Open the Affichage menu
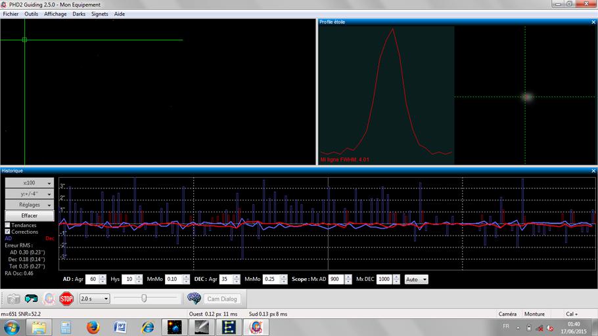 (55, 14)
